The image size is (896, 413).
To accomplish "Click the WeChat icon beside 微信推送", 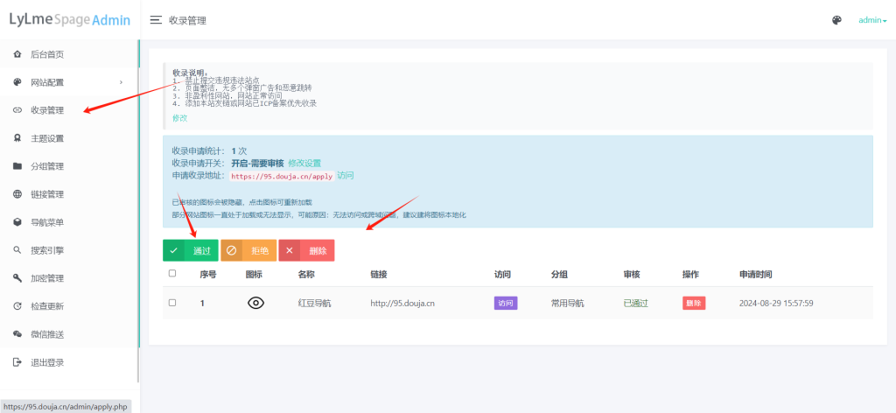I will (x=17, y=334).
